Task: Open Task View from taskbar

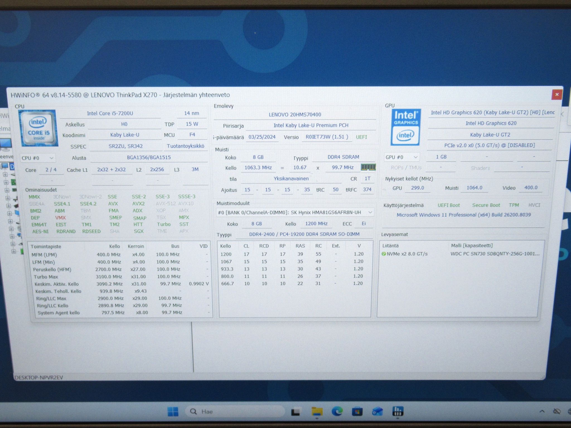Action: [296, 412]
